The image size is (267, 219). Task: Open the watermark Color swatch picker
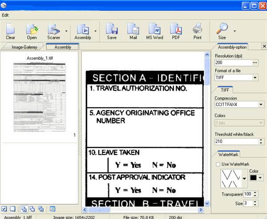(257, 178)
